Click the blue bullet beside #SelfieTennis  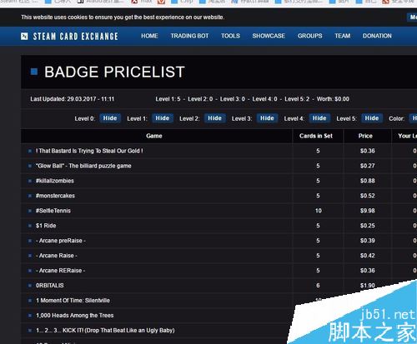tap(30, 211)
